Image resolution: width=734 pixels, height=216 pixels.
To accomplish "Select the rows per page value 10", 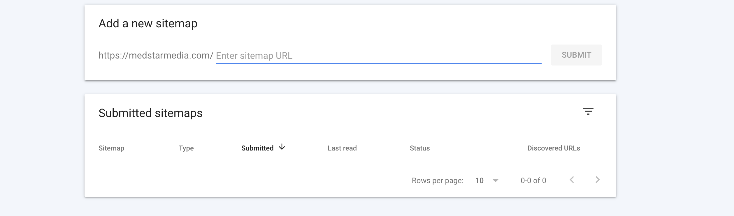I will pos(479,180).
